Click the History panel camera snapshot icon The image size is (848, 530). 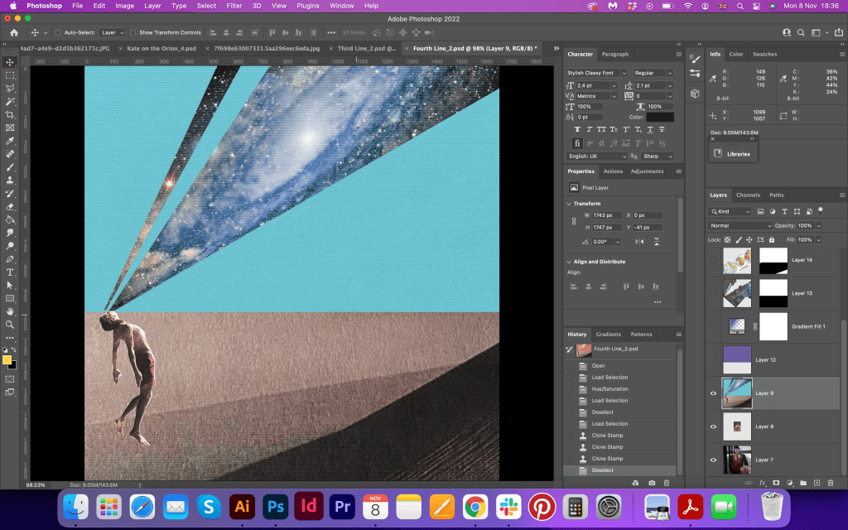click(652, 482)
